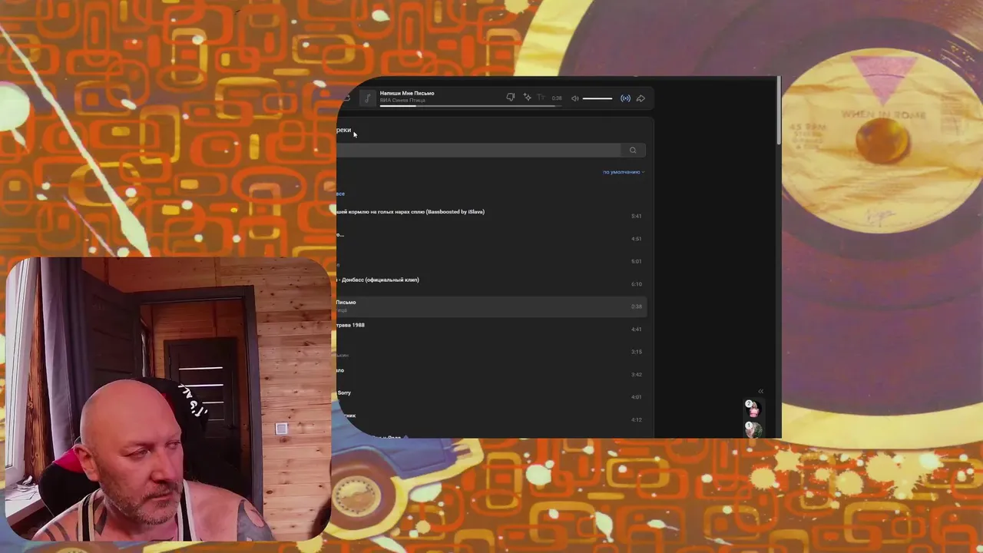
Task: Click the 4:51 duration track row
Action: coord(491,238)
